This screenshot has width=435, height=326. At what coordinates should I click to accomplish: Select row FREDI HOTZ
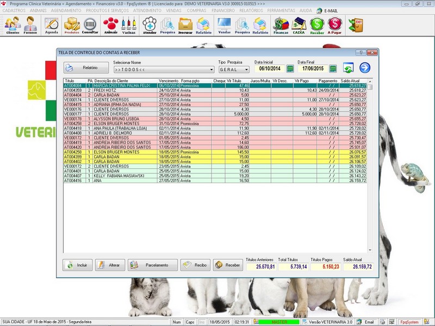pyautogui.click(x=215, y=90)
